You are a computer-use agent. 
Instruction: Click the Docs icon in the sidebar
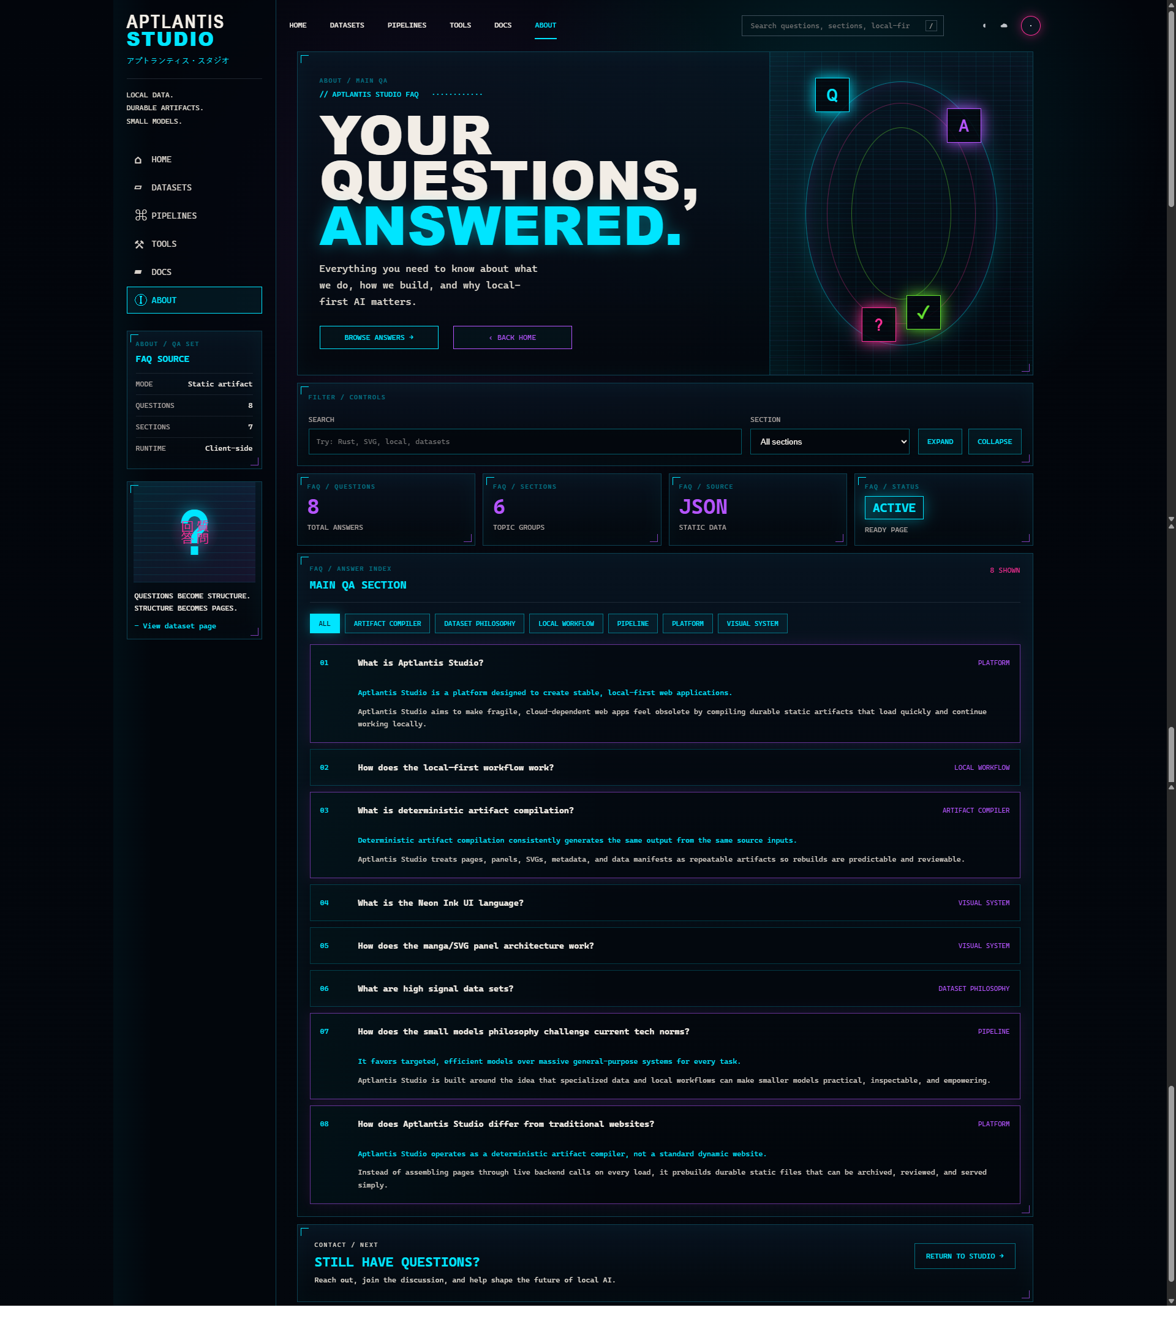138,272
